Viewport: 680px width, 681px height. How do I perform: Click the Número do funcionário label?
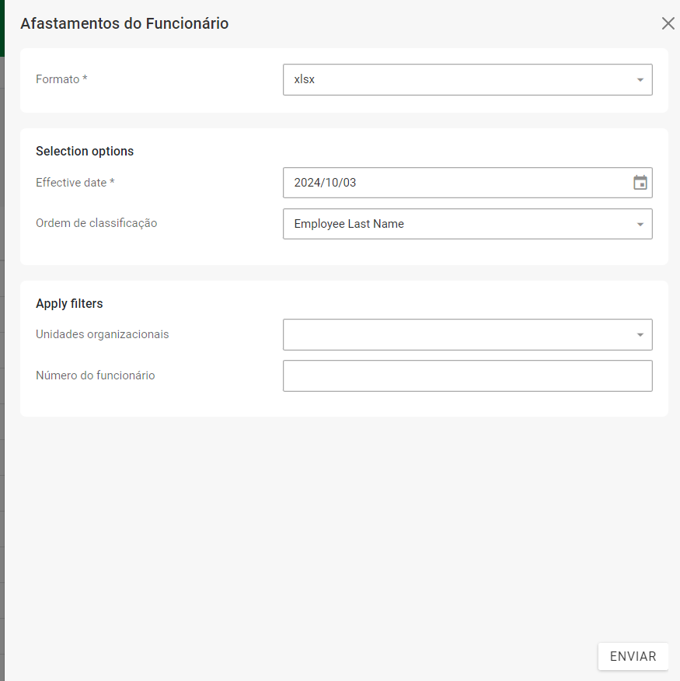tap(95, 375)
